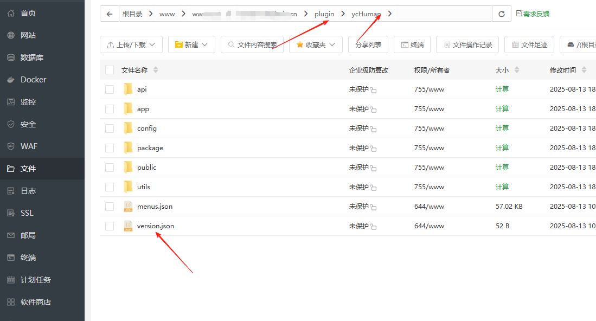Click the utils folder icon

(128, 187)
